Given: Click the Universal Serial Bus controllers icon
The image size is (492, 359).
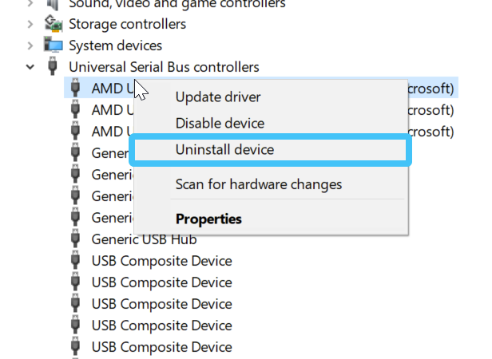Looking at the screenshot, I should coord(54,67).
